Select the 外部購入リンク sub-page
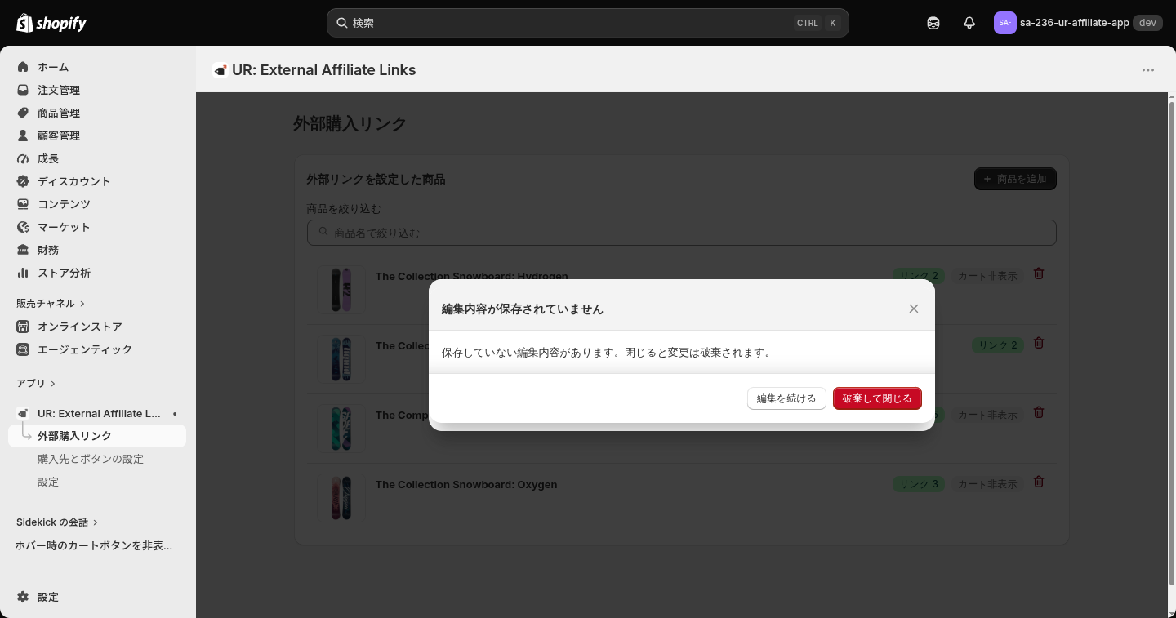 97,436
